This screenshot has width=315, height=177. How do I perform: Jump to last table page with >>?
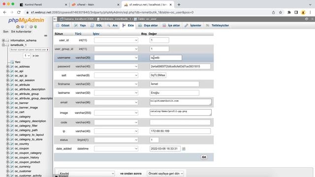pyautogui.click(x=37, y=56)
